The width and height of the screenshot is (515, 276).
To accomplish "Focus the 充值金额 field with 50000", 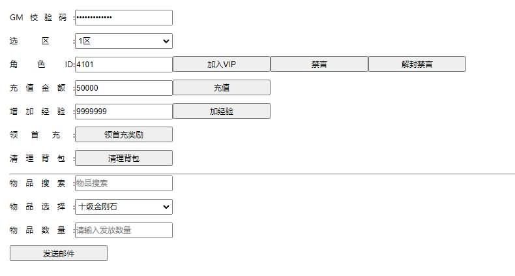I will [124, 87].
